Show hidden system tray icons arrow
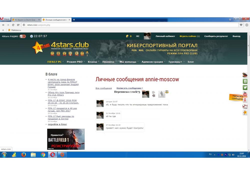 pyautogui.click(x=214, y=155)
